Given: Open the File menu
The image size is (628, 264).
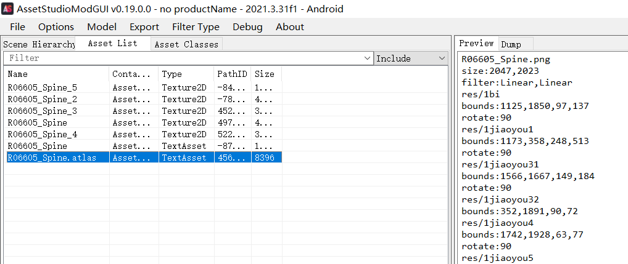Looking at the screenshot, I should point(18,26).
